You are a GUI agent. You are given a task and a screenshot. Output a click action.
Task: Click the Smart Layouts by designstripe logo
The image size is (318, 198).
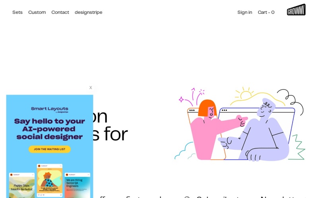click(x=50, y=110)
